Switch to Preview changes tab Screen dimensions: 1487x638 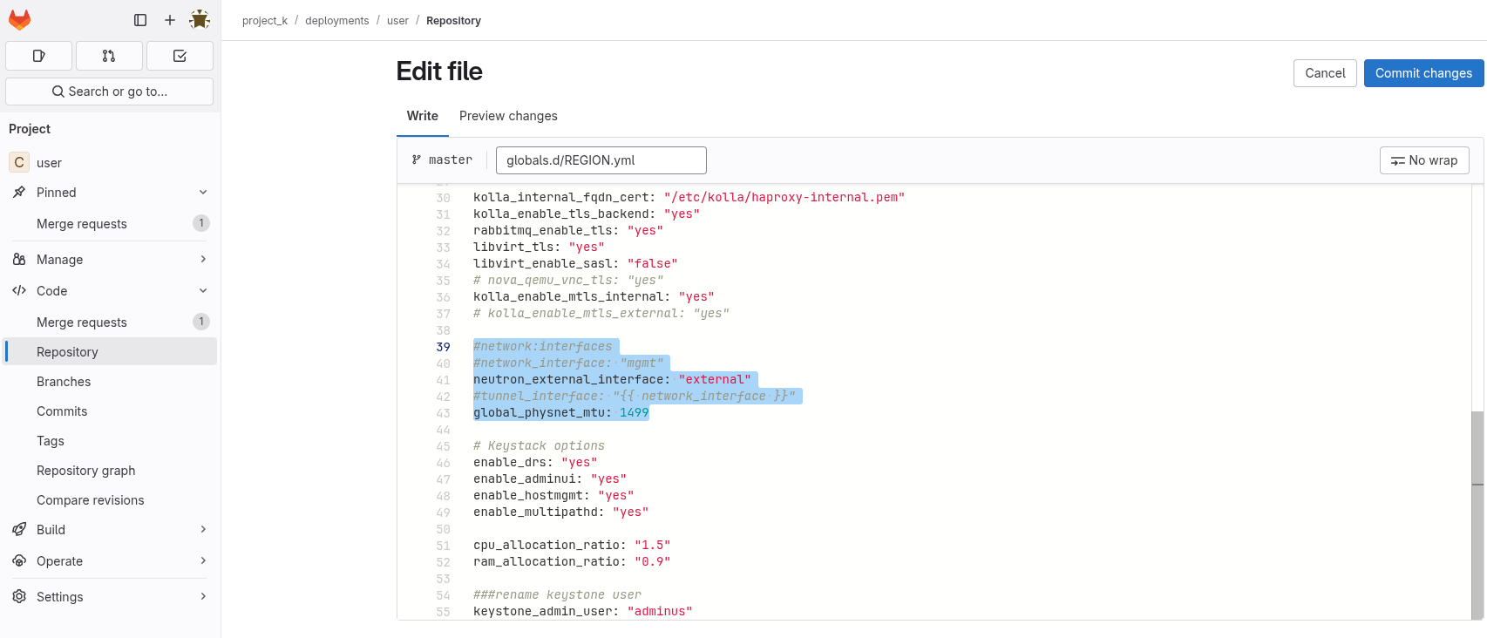508,116
